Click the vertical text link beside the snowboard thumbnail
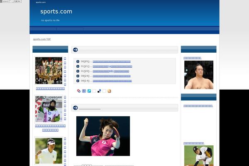 (x=65, y=108)
